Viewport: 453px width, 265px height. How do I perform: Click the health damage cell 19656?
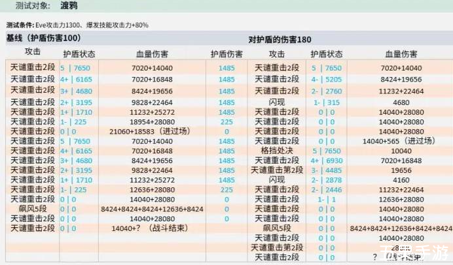pyautogui.click(x=401, y=170)
